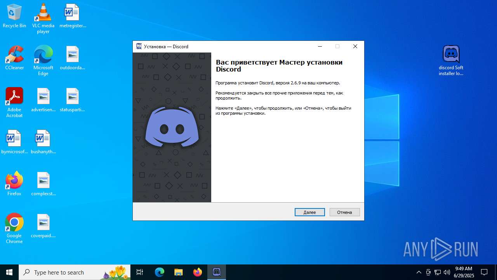497x280 pixels.
Task: Select the CCleaner desktop shortcut
Action: pyautogui.click(x=14, y=58)
